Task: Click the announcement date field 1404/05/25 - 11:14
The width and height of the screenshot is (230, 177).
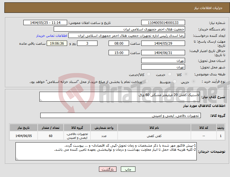Action: (45, 22)
